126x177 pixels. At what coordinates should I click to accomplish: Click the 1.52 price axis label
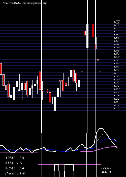coord(116,57)
